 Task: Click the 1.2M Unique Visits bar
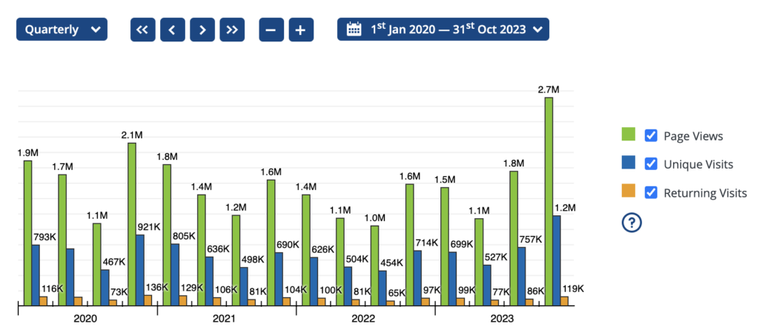(x=557, y=260)
